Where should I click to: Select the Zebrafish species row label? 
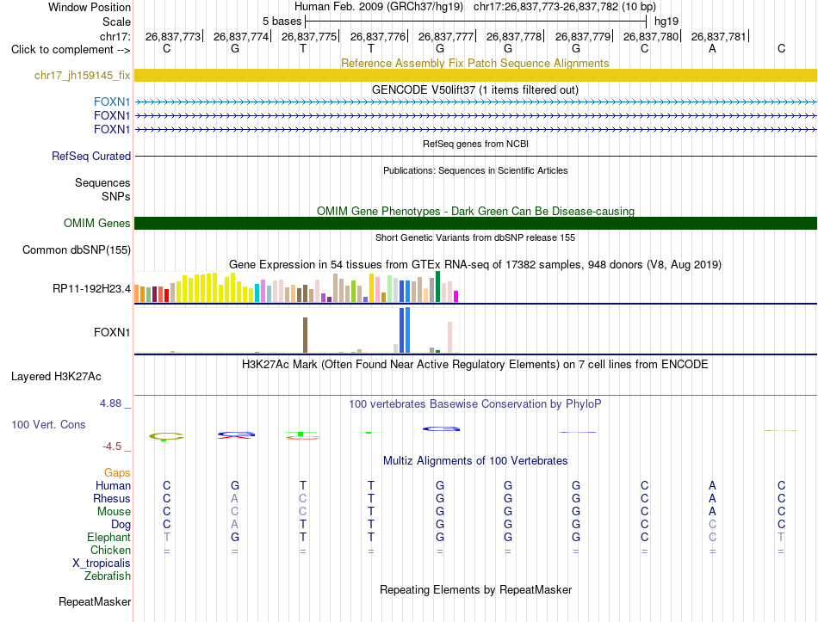pos(108,576)
